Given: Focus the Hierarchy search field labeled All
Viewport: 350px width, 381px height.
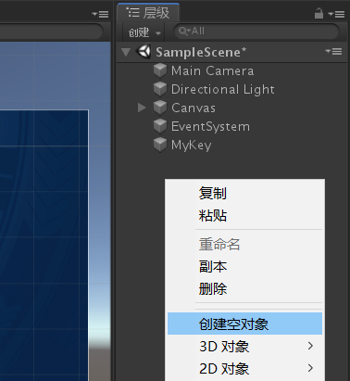Looking at the screenshot, I should [x=256, y=32].
